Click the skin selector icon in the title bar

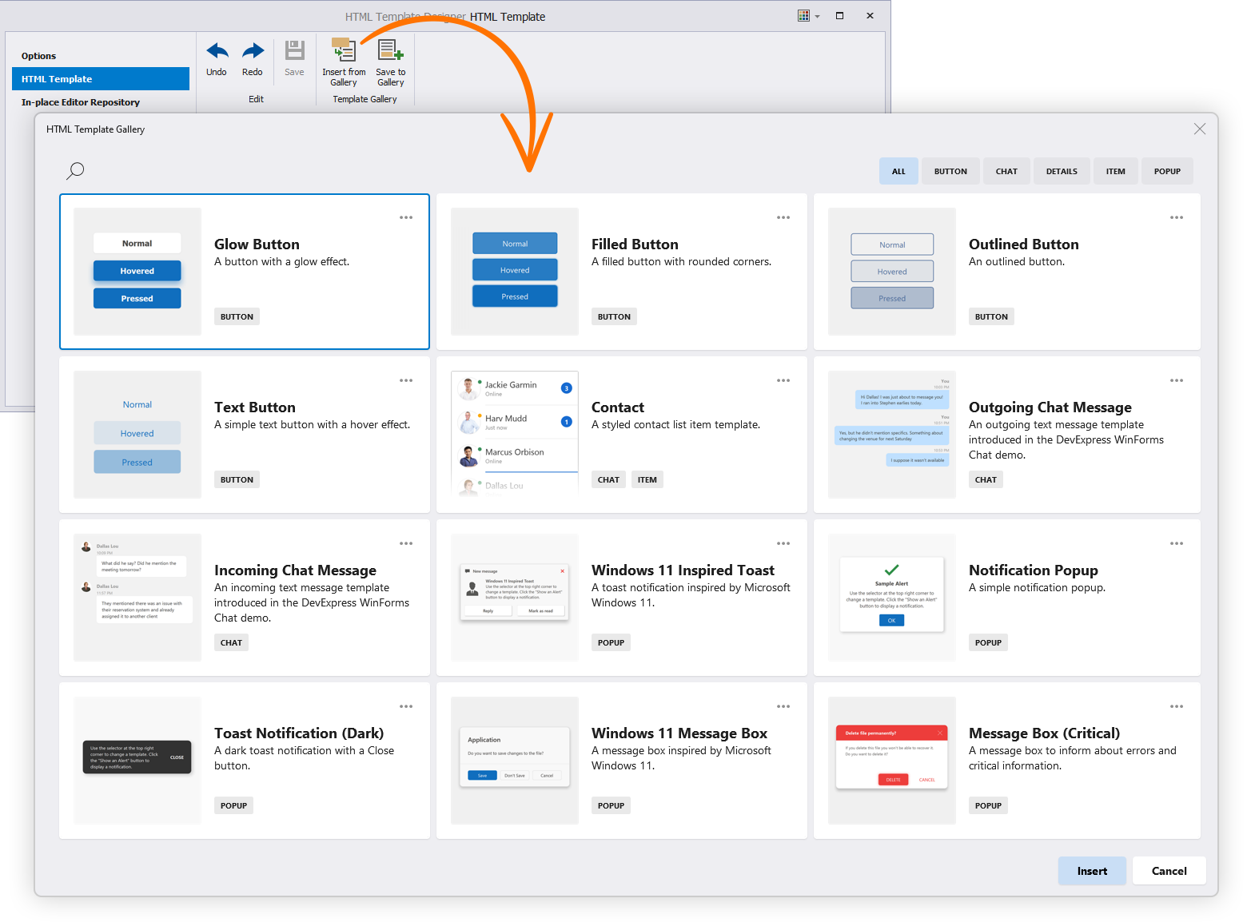coord(803,15)
